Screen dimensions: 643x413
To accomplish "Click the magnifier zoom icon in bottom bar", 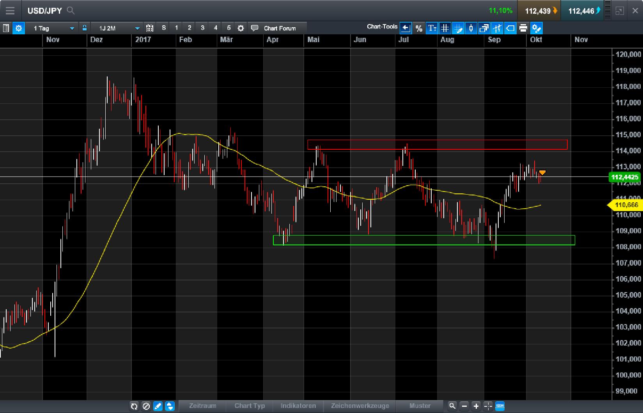I will pyautogui.click(x=452, y=406).
